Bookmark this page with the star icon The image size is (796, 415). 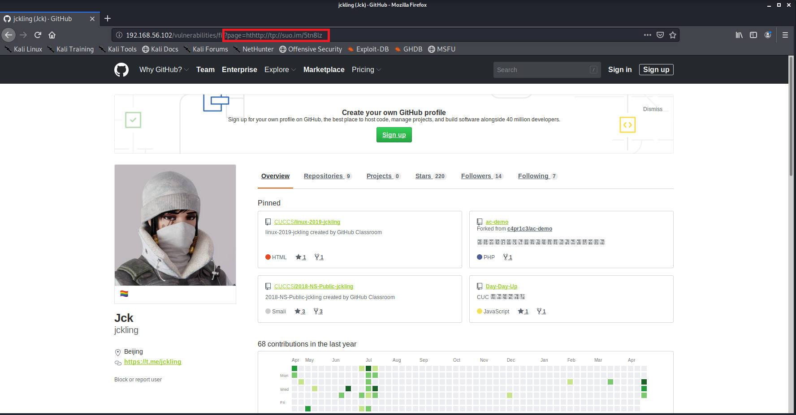672,35
